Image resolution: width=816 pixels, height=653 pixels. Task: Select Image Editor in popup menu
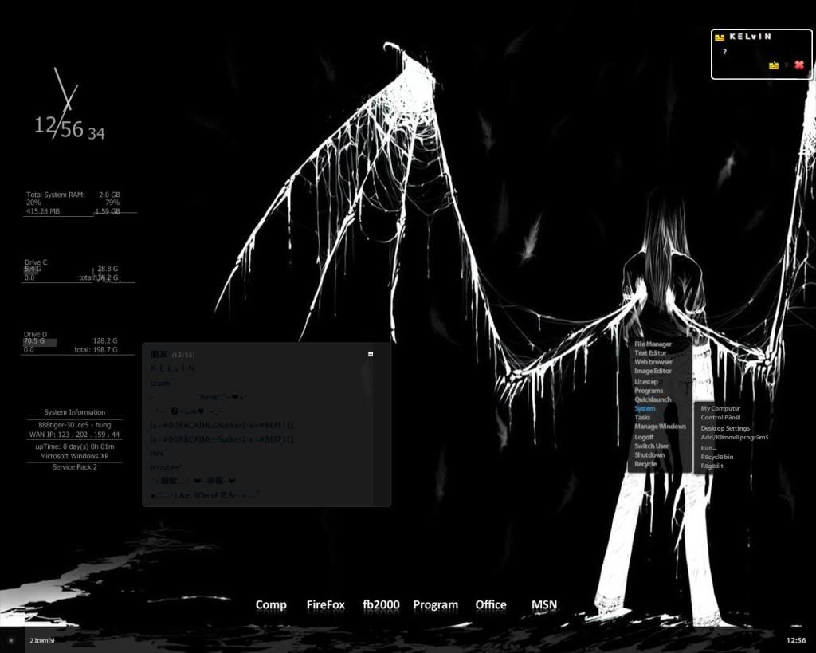click(653, 371)
